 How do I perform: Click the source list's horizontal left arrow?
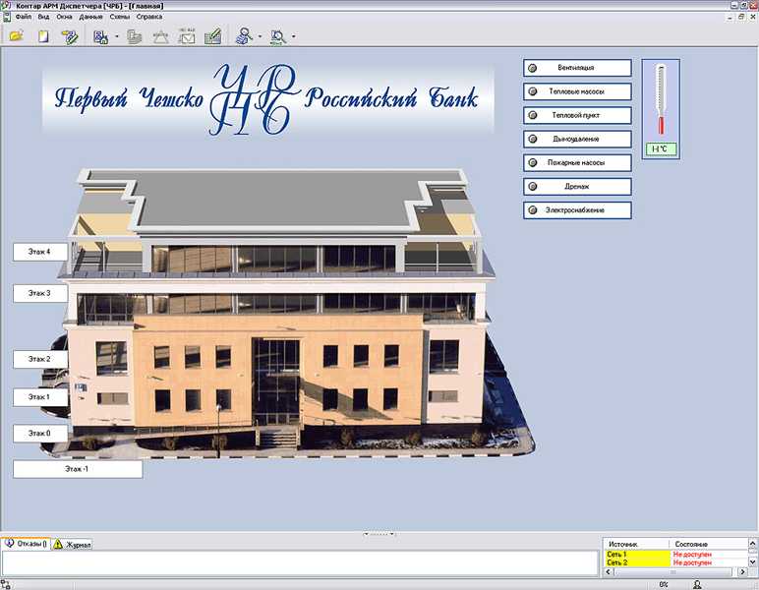[x=609, y=572]
